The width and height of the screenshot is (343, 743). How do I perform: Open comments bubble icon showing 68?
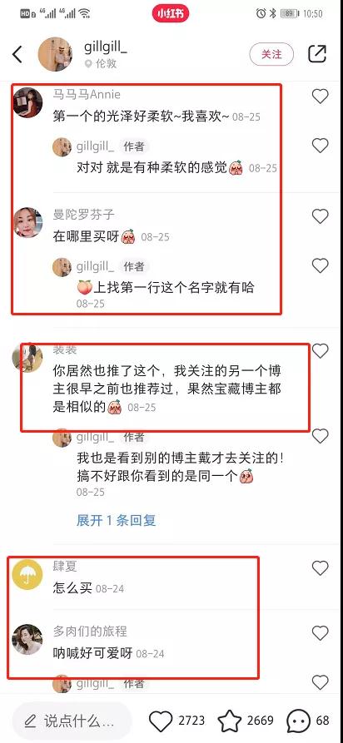pyautogui.click(x=298, y=721)
